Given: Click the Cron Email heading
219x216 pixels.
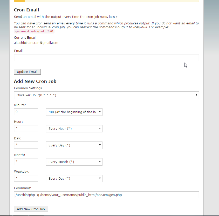Looking at the screenshot, I should coord(26,10).
